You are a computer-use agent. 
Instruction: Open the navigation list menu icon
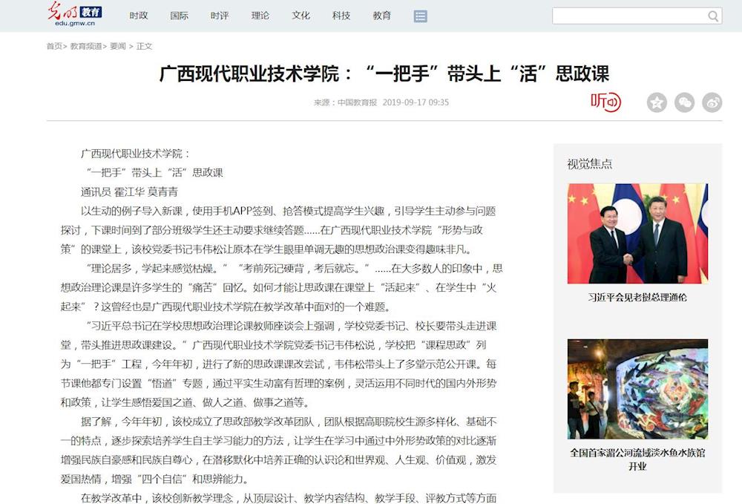point(421,16)
